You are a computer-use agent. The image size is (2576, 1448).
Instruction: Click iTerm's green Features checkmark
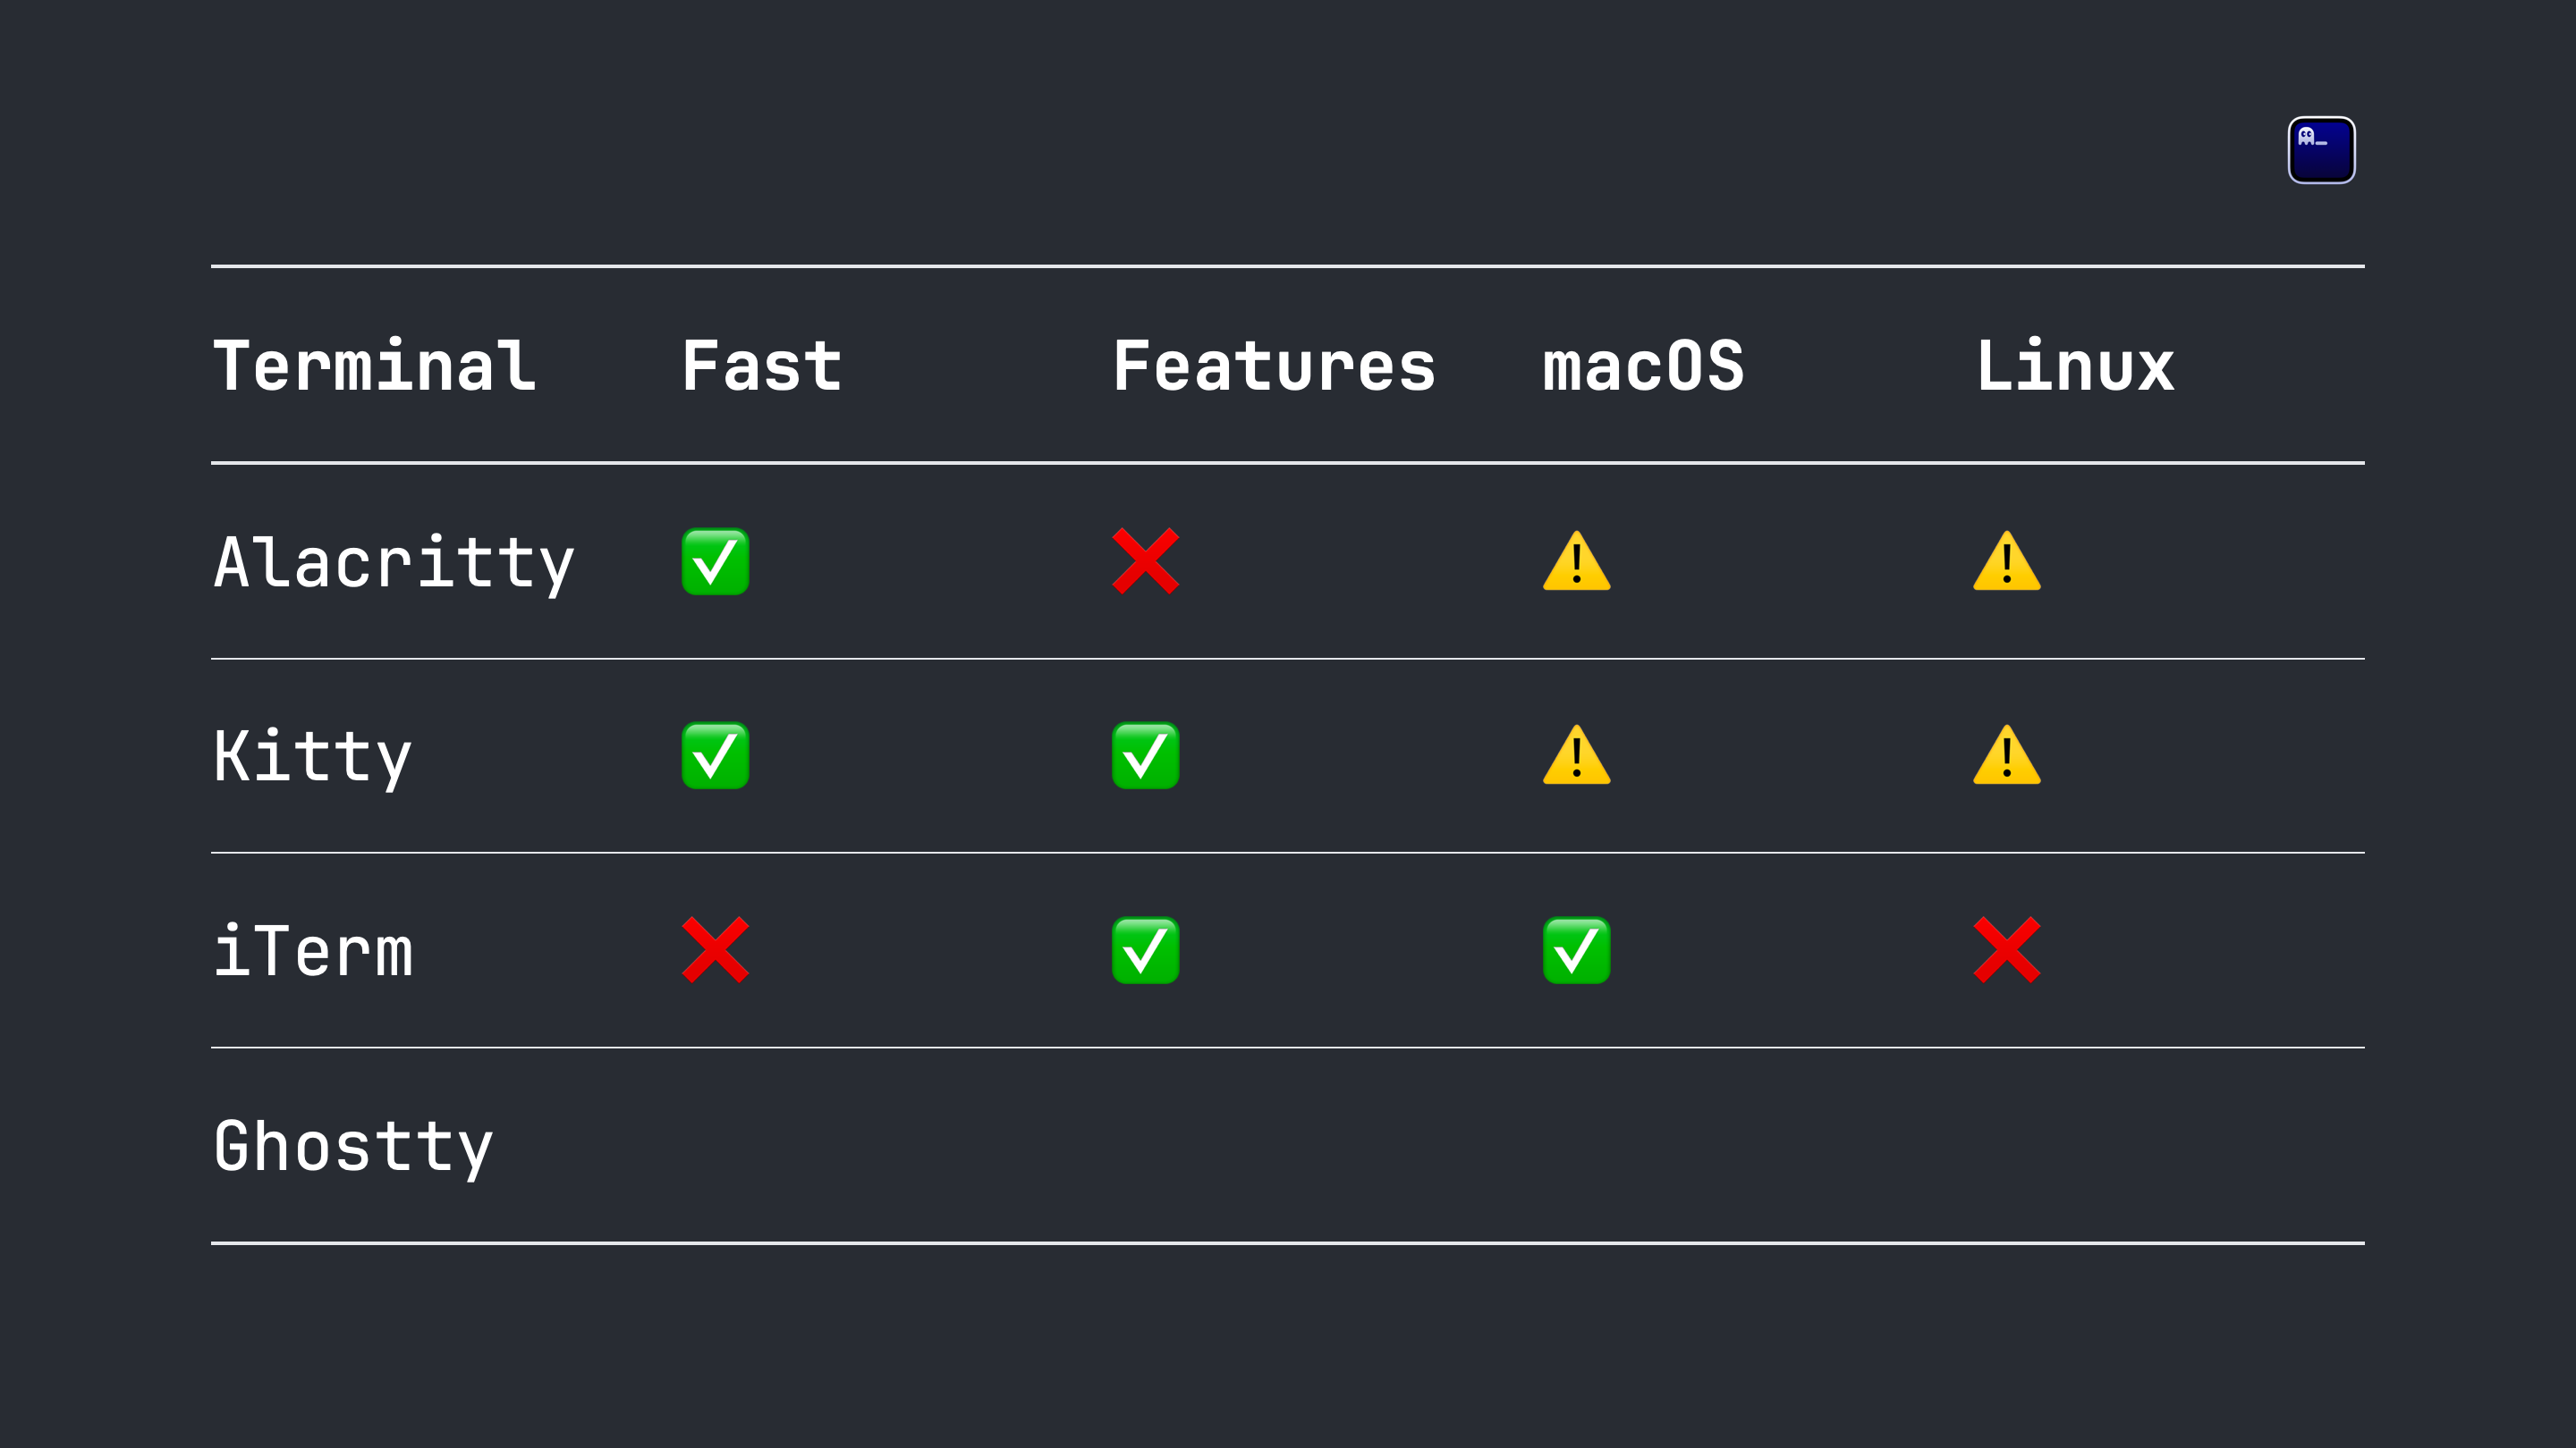[1146, 950]
